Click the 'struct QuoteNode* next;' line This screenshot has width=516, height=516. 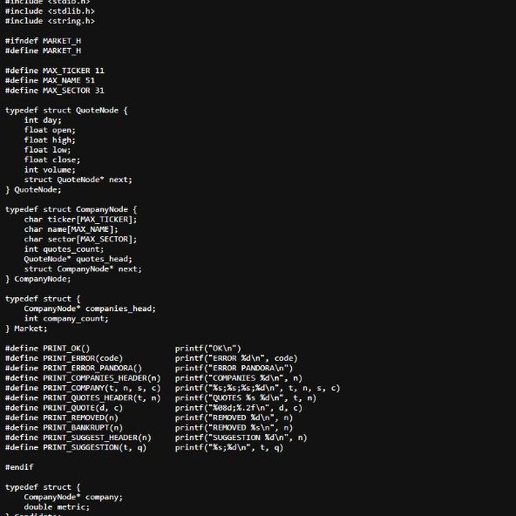[78, 180]
